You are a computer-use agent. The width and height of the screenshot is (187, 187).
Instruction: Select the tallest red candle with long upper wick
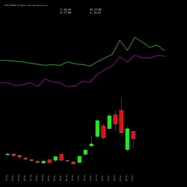(121, 122)
